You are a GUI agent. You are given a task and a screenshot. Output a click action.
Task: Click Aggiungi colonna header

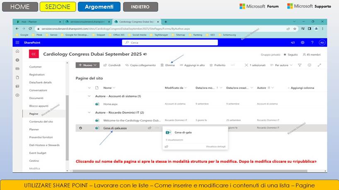tap(301, 88)
